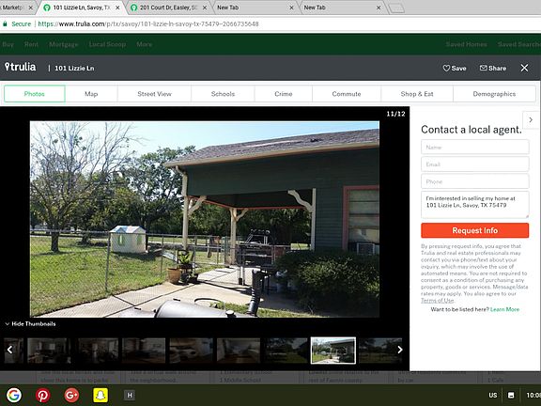Open the US keyboard language indicator
Screen dimensions: 541x406
point(493,396)
